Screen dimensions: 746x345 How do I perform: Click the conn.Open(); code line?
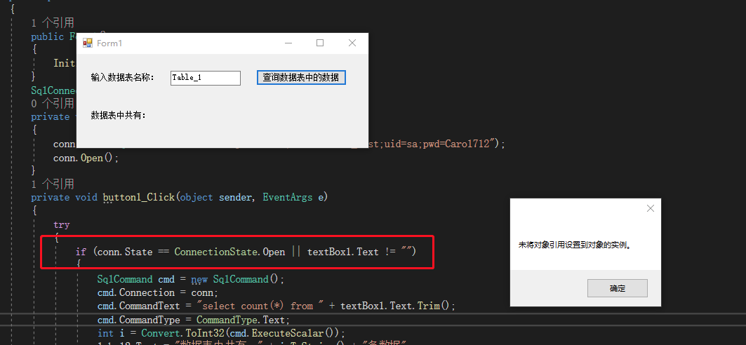click(86, 158)
